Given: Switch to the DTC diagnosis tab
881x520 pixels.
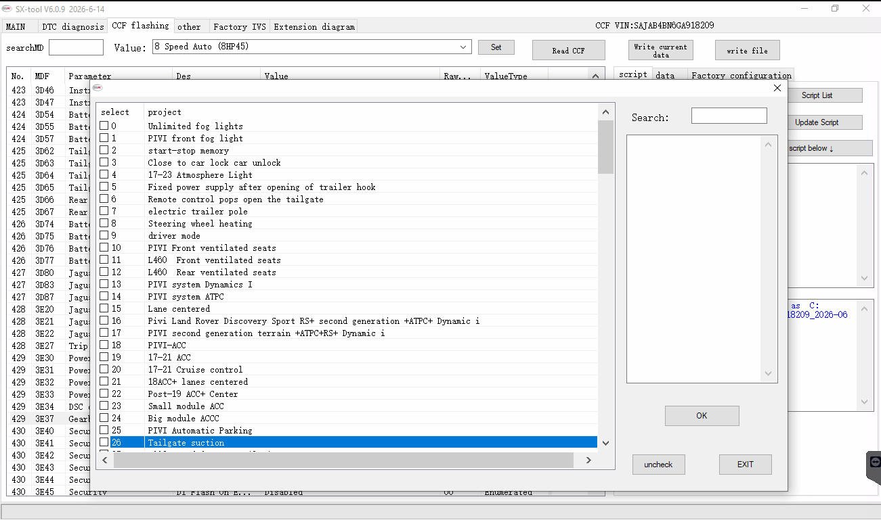Looking at the screenshot, I should point(73,26).
